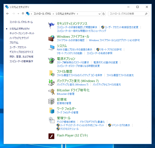Image resolution: width=155 pixels, height=148 pixels.
Task: Open ハードウェアとサウンド category
Action: click(x=19, y=38)
